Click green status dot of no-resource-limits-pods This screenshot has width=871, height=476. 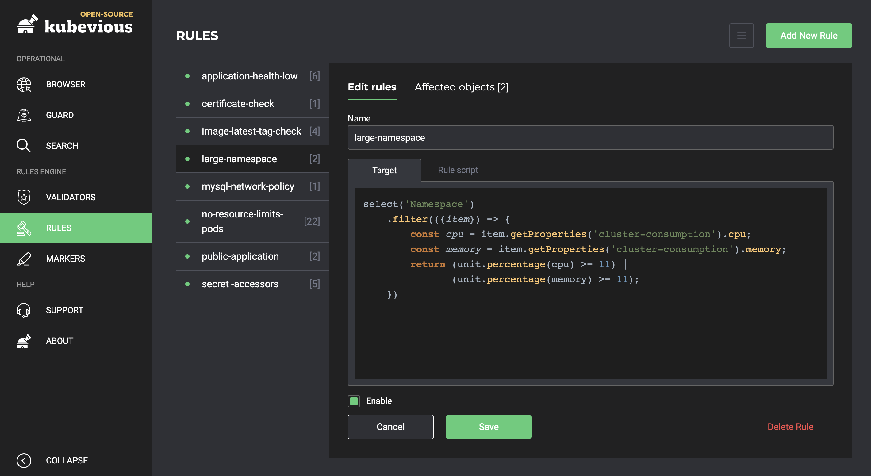point(187,221)
